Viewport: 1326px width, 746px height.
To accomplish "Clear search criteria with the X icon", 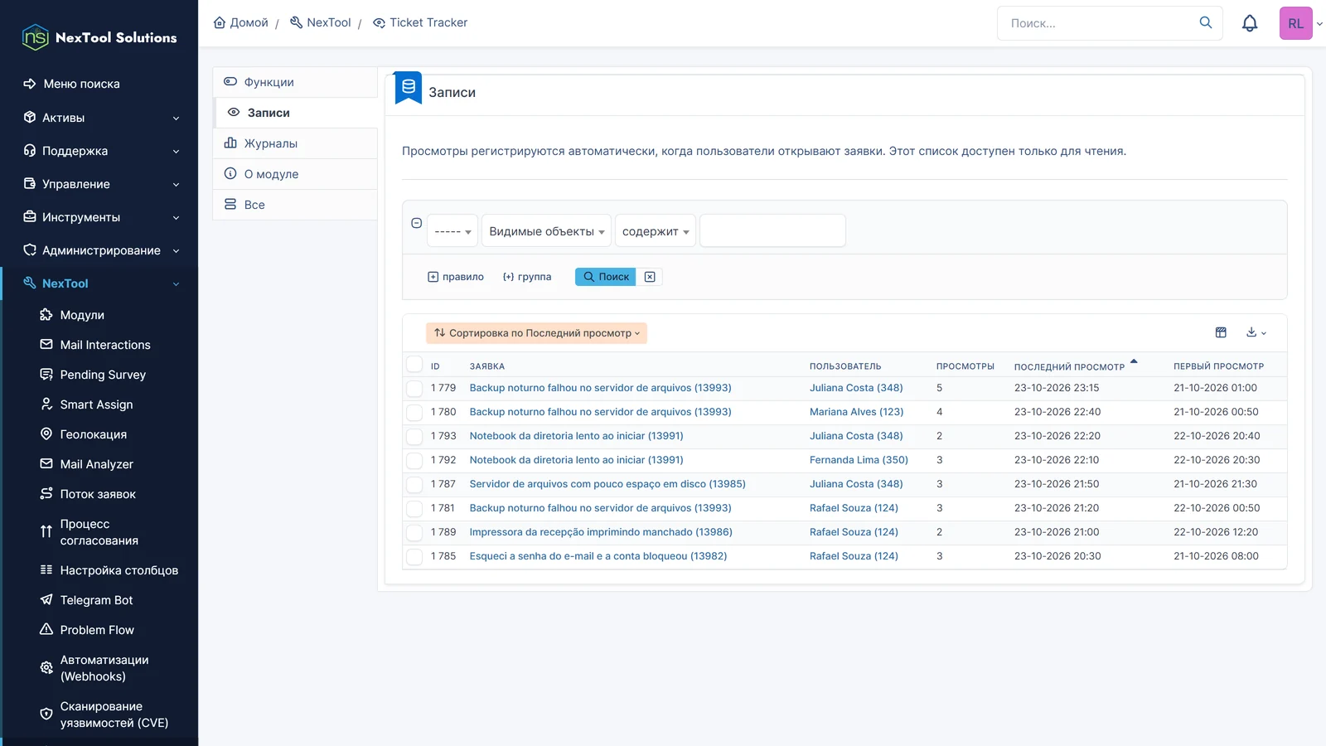I will (650, 277).
